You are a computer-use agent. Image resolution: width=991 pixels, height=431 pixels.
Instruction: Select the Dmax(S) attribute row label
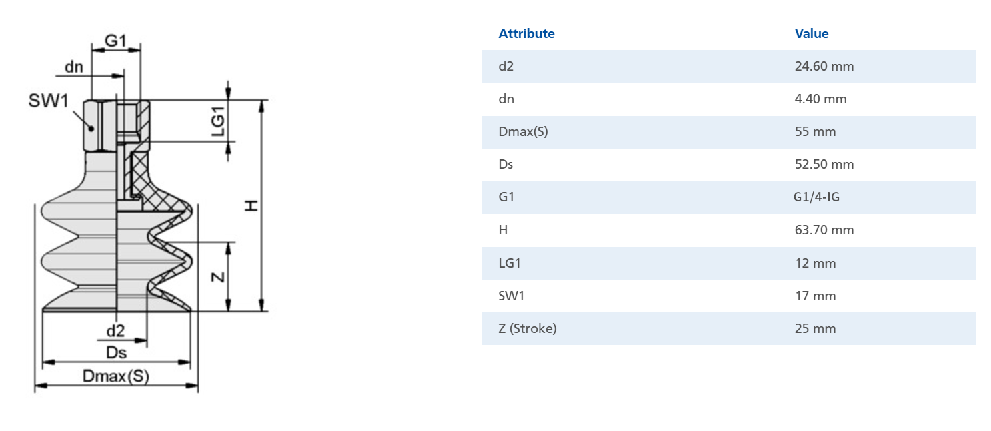(x=523, y=131)
